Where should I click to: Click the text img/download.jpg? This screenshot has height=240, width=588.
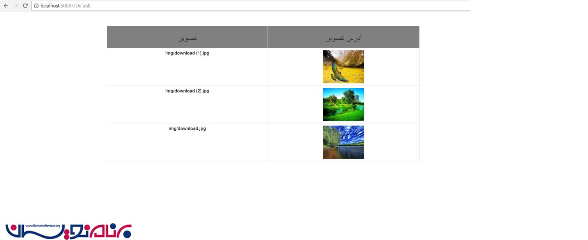click(187, 129)
